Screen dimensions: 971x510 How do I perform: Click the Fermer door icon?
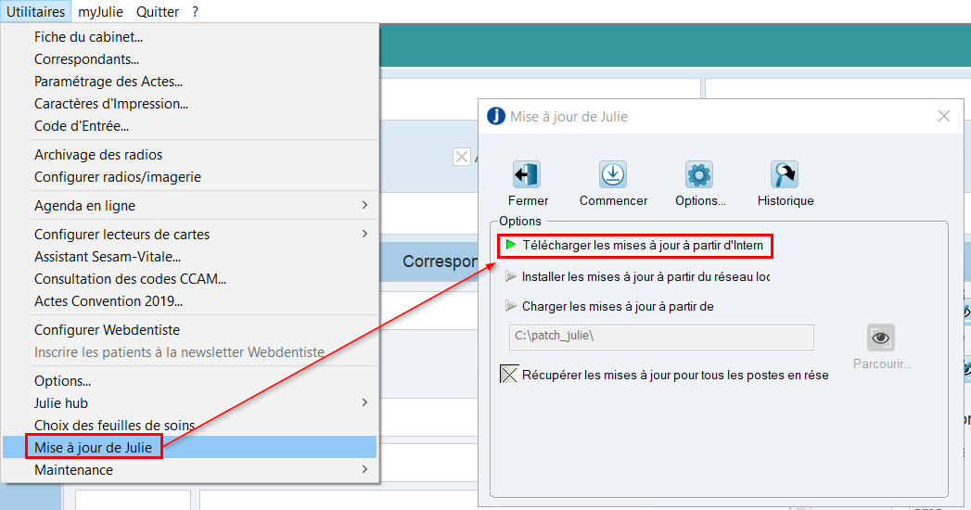pos(527,174)
